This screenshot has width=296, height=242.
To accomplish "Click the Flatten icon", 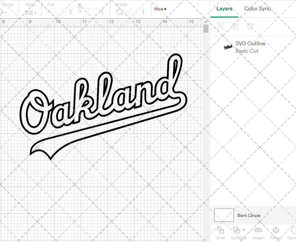I will pyautogui.click(x=276, y=230).
